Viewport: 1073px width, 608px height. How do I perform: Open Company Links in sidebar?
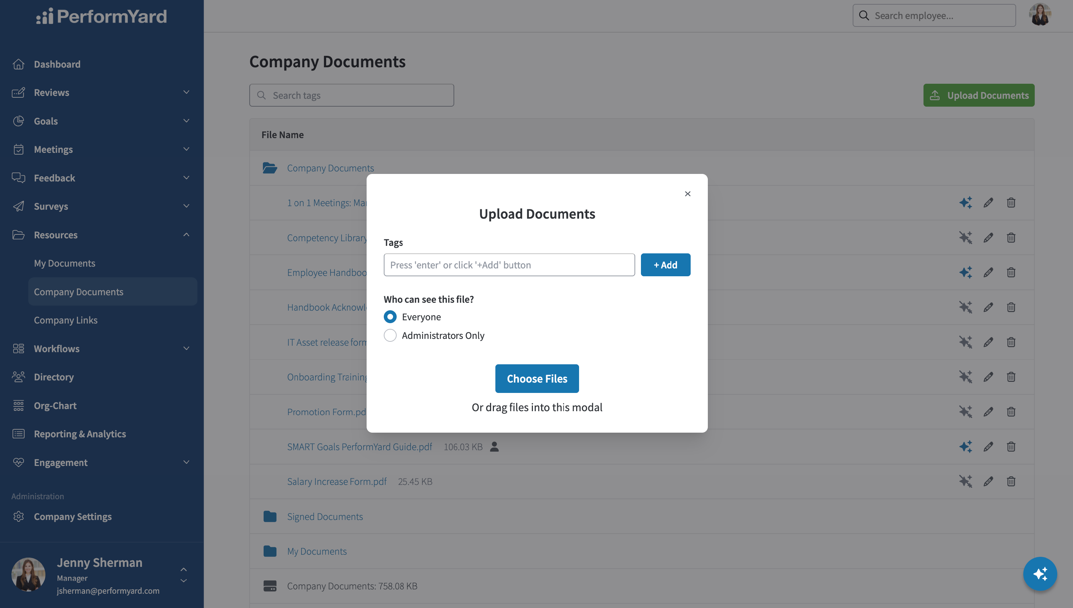point(65,320)
